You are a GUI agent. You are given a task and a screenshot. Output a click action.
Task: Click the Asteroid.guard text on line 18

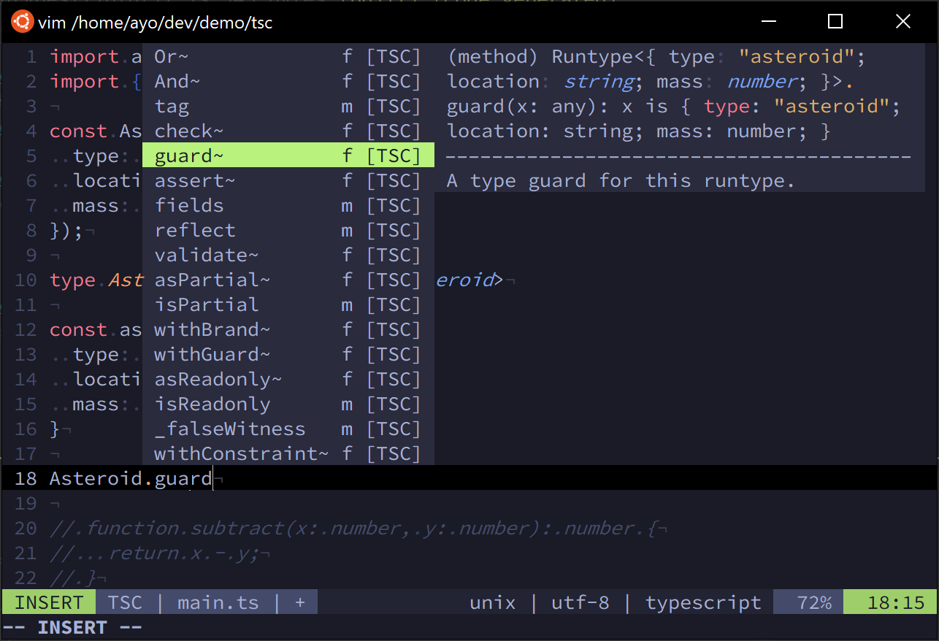pos(129,478)
